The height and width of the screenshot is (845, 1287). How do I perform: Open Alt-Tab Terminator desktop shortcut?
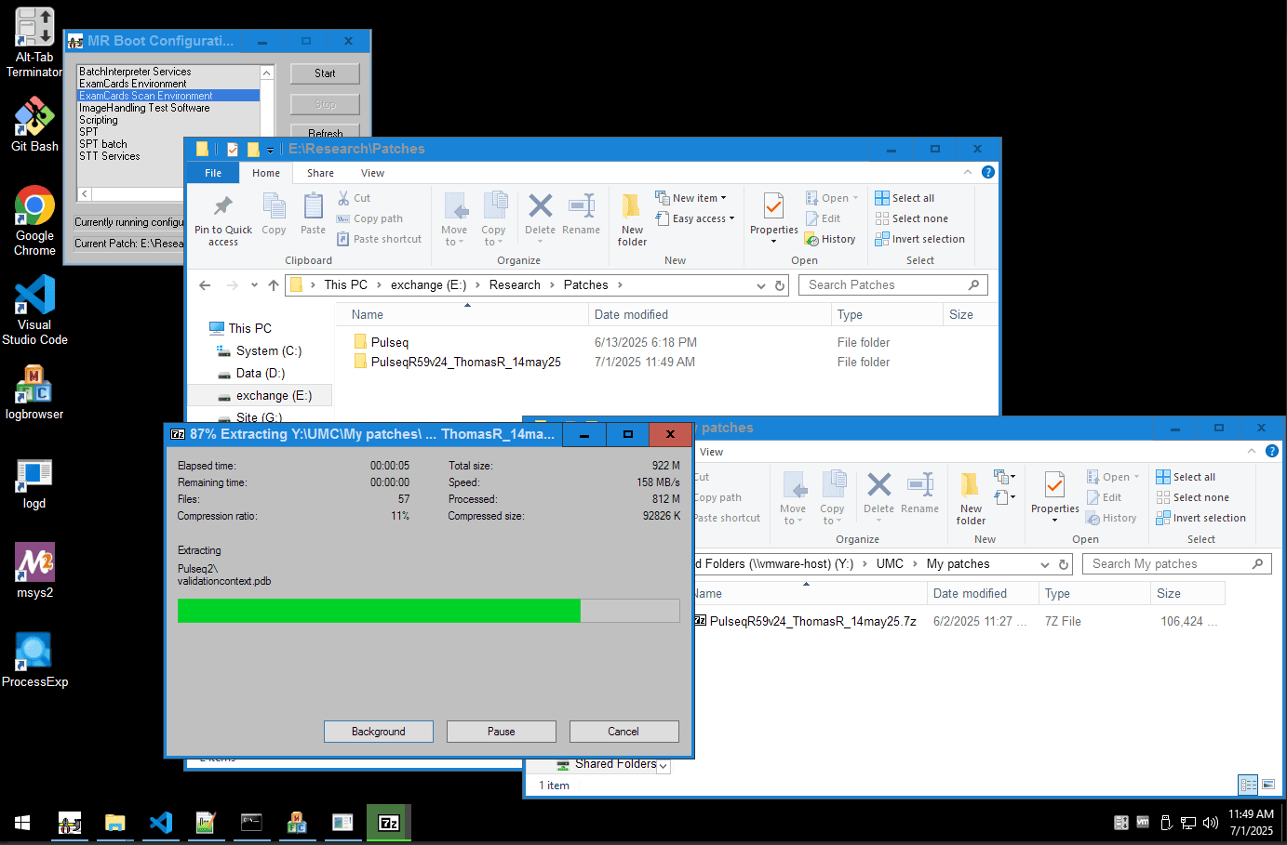click(x=34, y=43)
